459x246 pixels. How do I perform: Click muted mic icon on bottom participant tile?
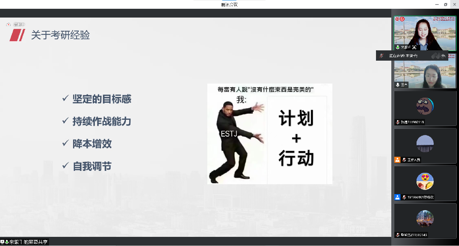tap(398, 235)
